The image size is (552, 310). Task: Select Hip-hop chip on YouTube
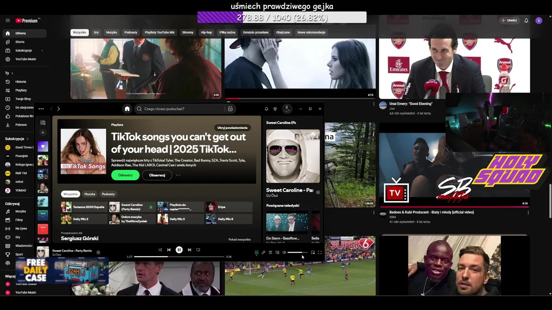coord(206,32)
